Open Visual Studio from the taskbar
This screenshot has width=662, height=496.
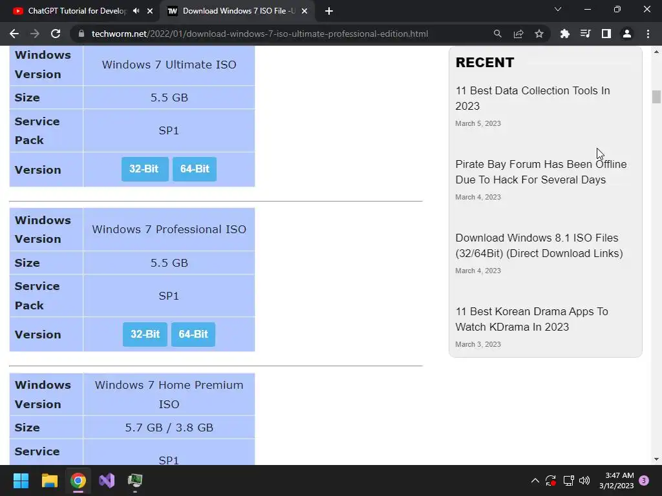tap(107, 480)
